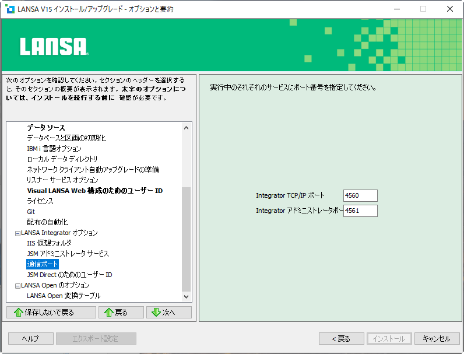Image resolution: width=464 pixels, height=354 pixels.
Task: Select JSM Direct のためのユーザー ID item
Action: (69, 275)
